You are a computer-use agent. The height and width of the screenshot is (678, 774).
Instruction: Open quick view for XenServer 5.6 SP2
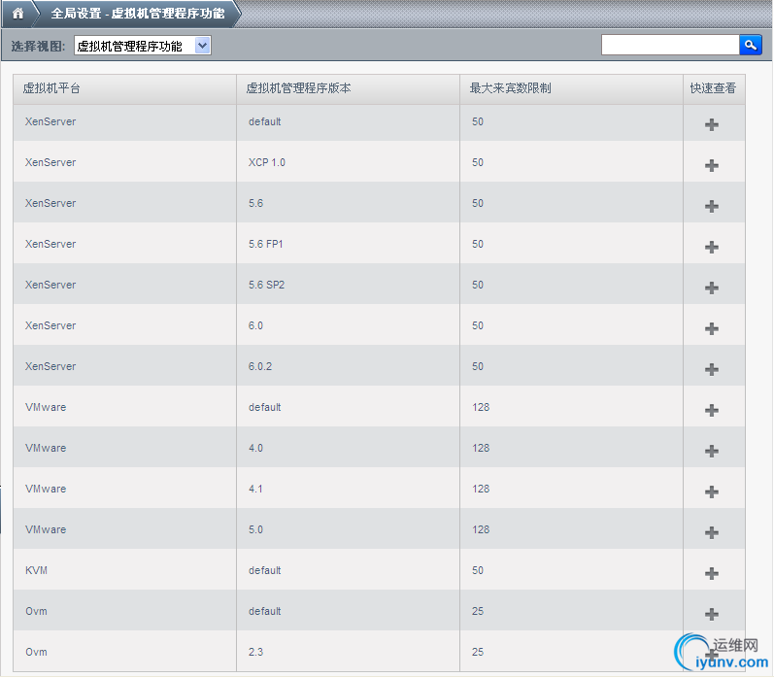point(711,288)
